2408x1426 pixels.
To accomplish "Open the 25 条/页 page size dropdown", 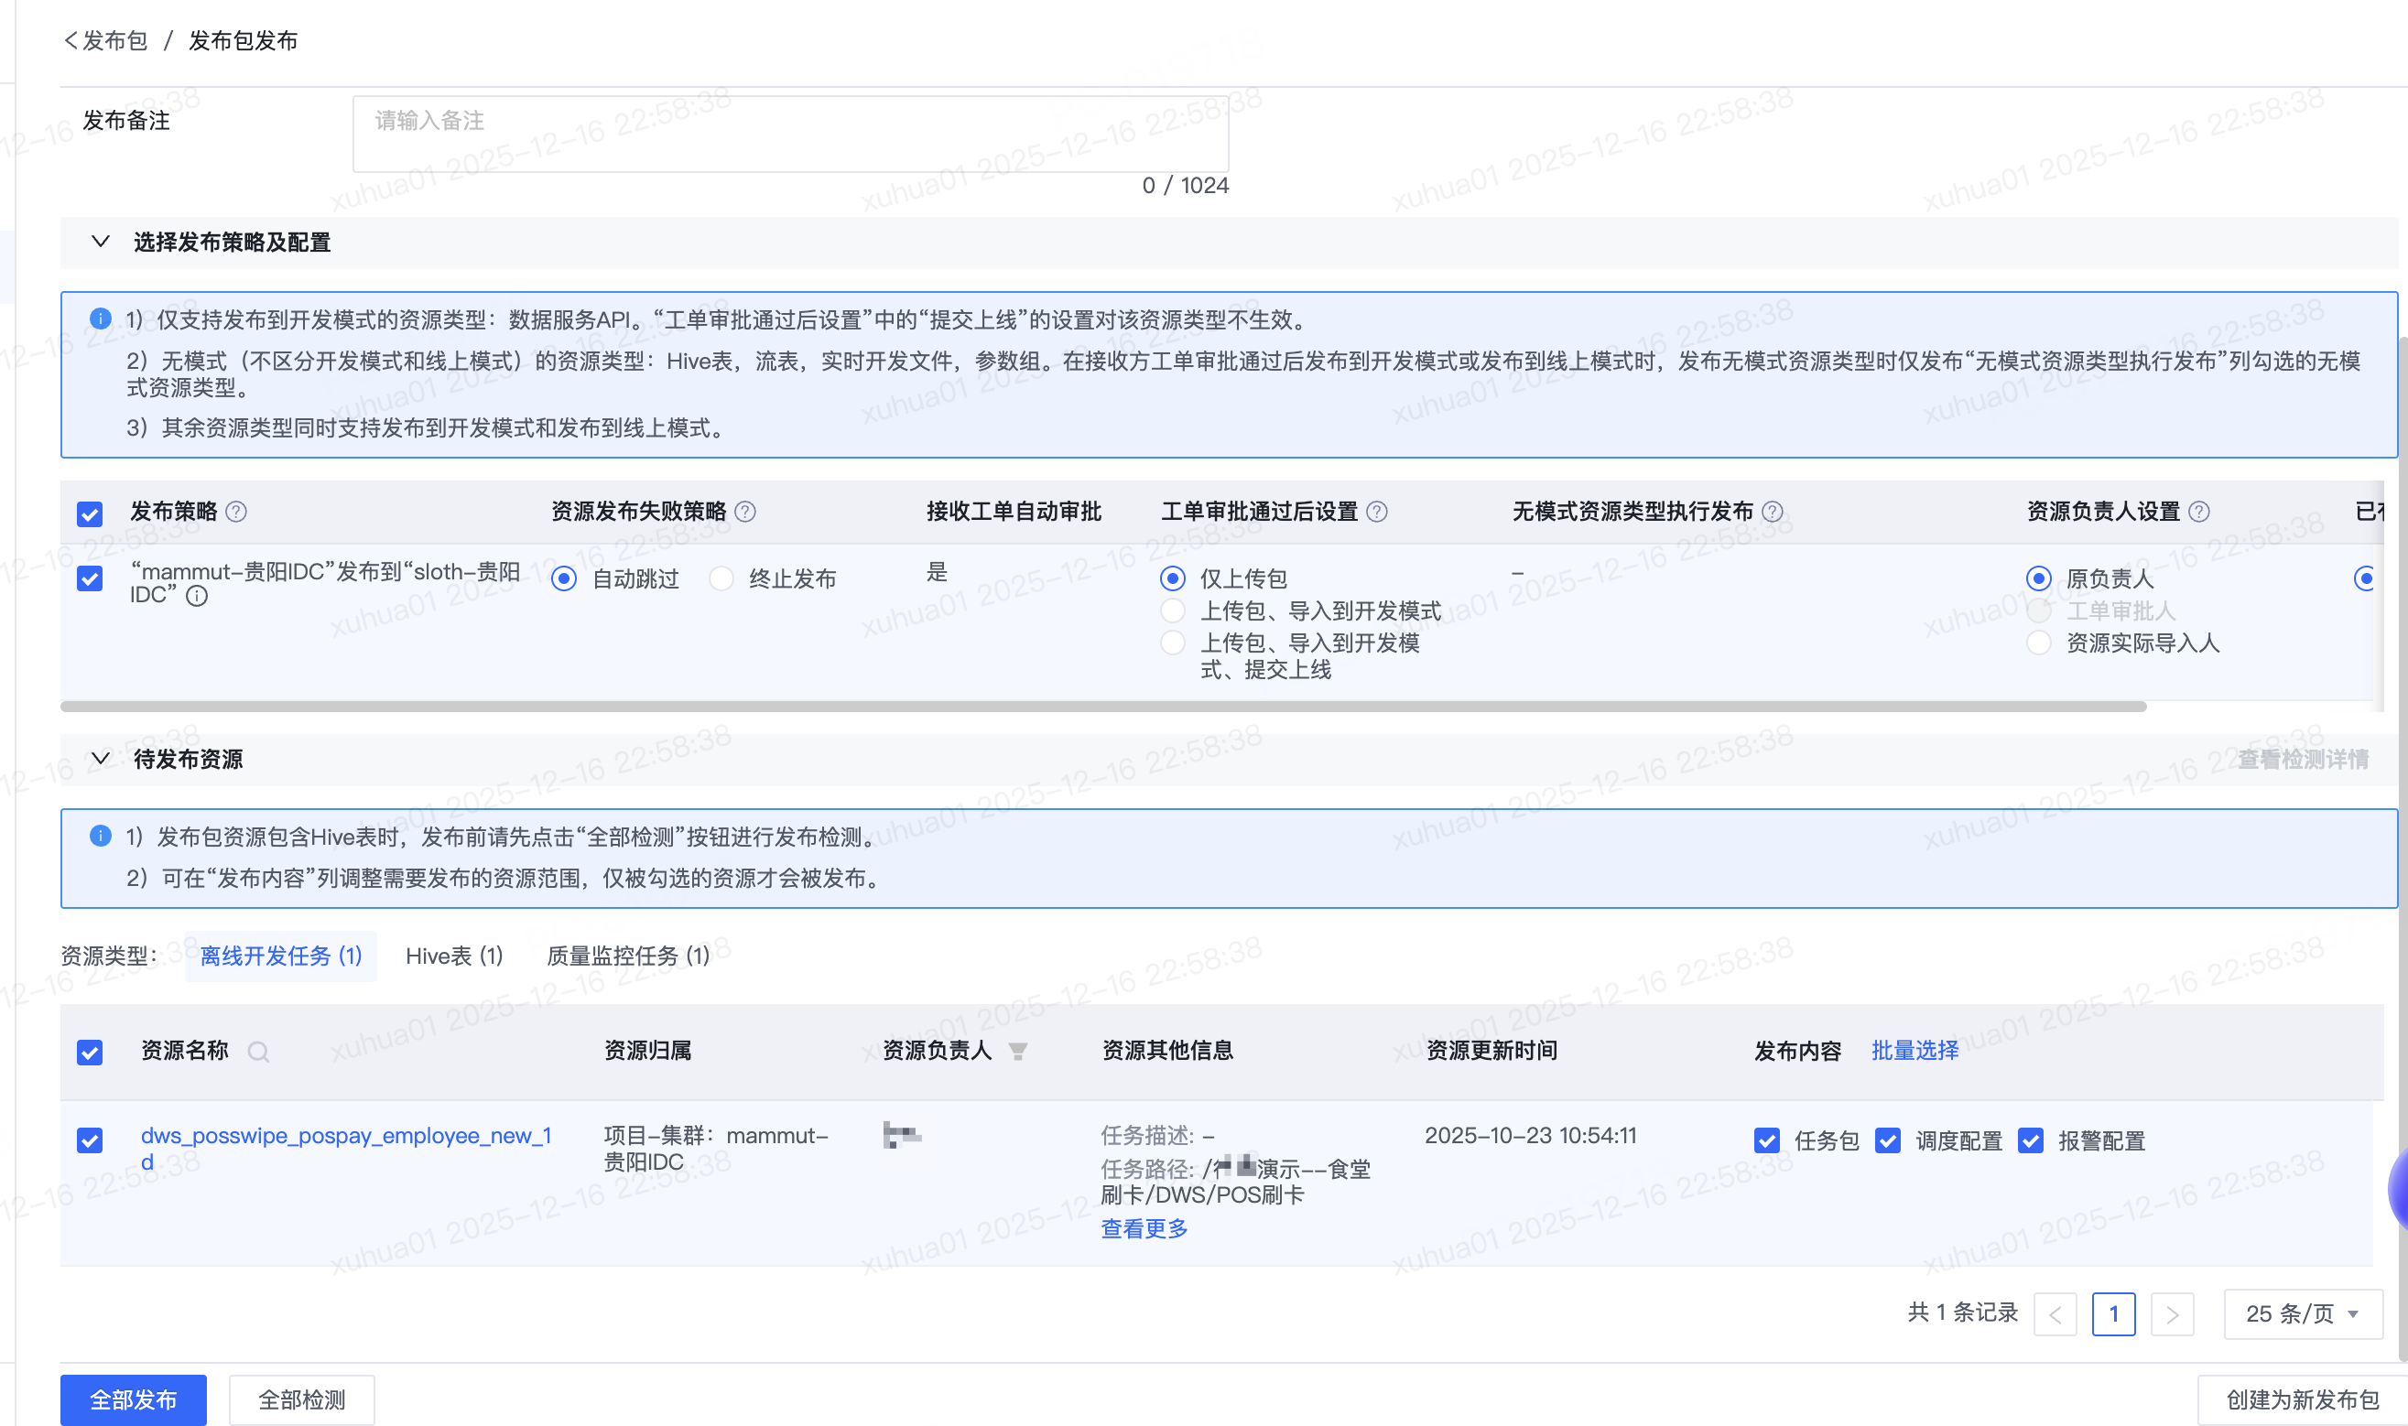I will (x=2303, y=1313).
